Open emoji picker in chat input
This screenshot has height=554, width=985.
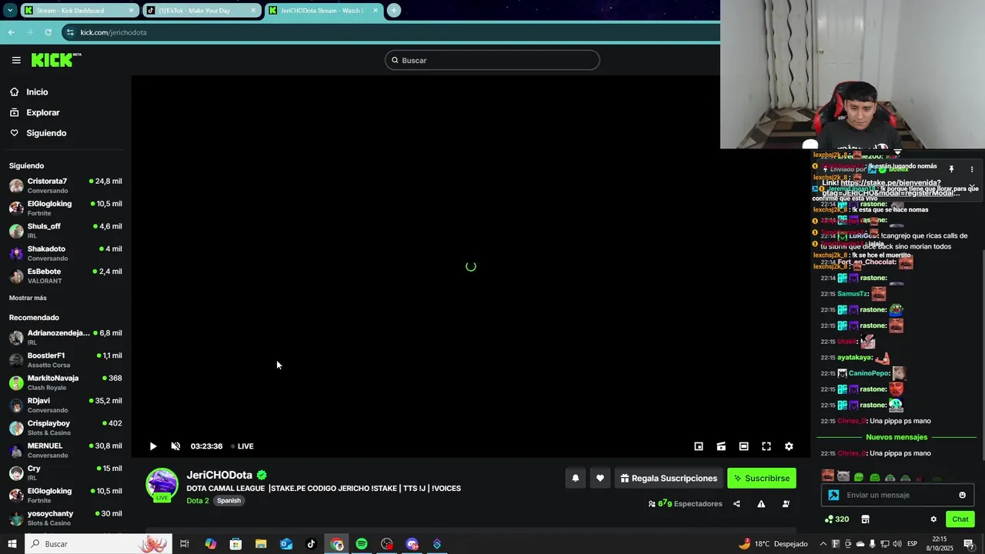[962, 495]
